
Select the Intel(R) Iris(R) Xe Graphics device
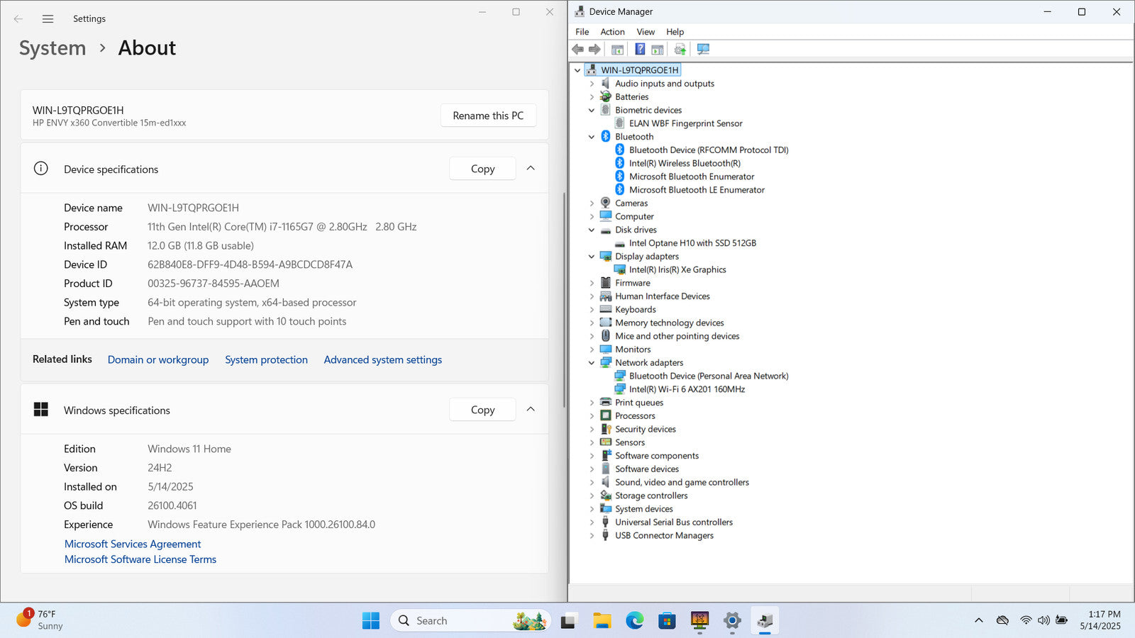click(x=677, y=269)
